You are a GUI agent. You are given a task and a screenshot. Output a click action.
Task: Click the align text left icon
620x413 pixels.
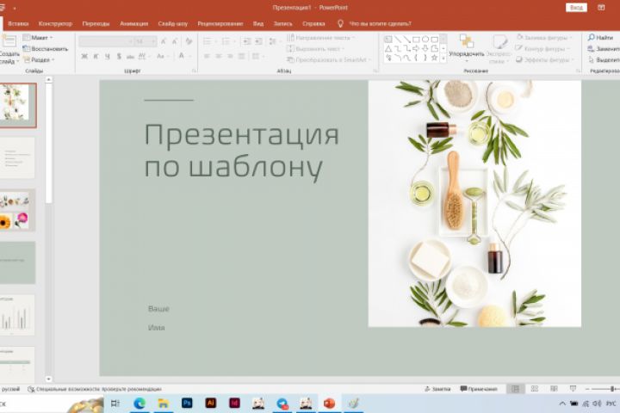tap(207, 57)
